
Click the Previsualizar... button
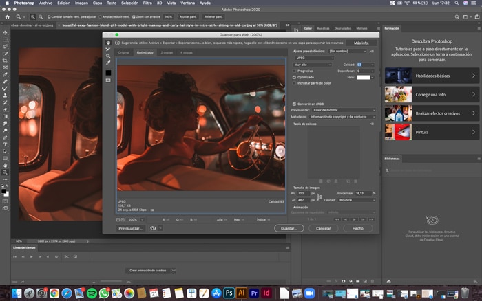pyautogui.click(x=130, y=228)
